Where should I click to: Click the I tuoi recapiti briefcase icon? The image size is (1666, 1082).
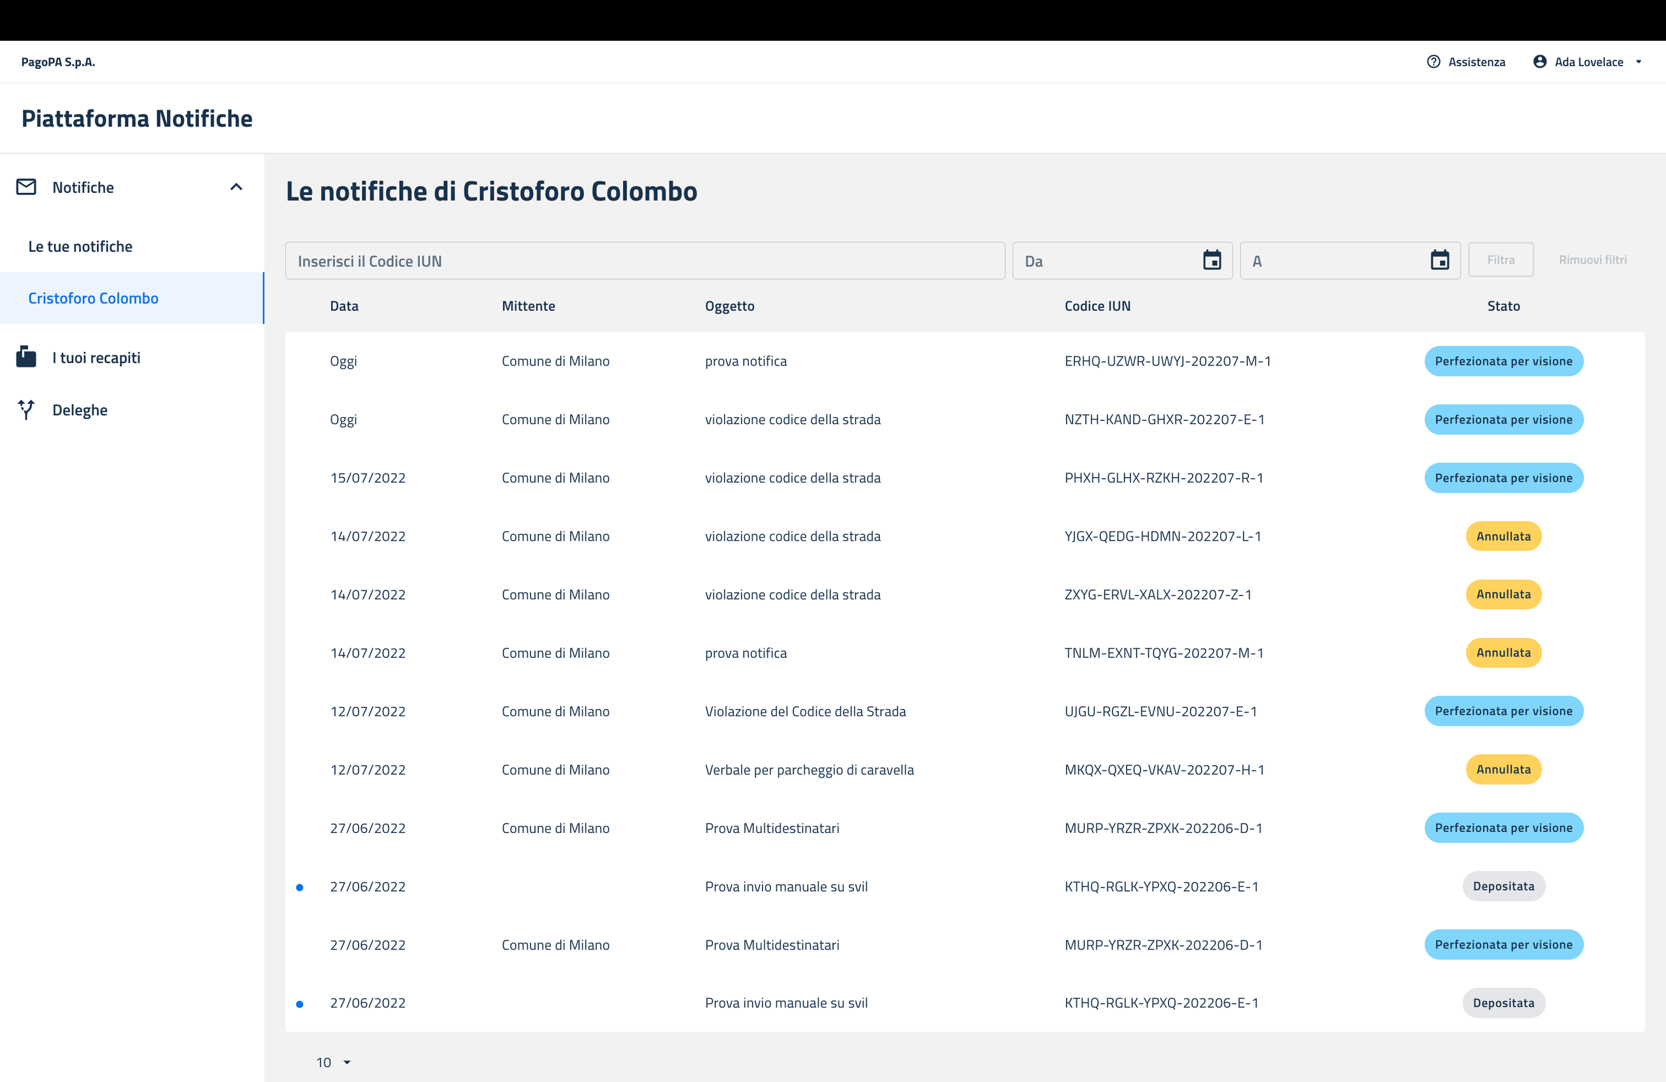(x=27, y=357)
